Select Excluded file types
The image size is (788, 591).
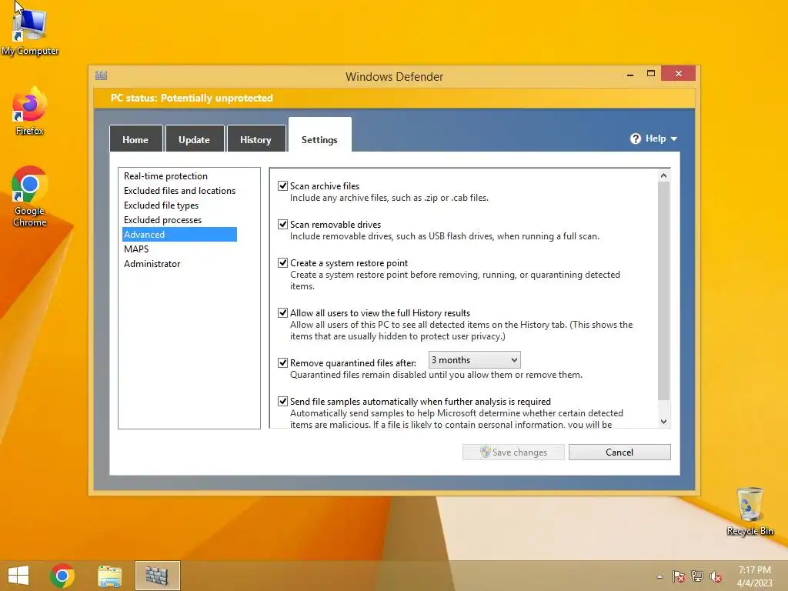click(162, 205)
